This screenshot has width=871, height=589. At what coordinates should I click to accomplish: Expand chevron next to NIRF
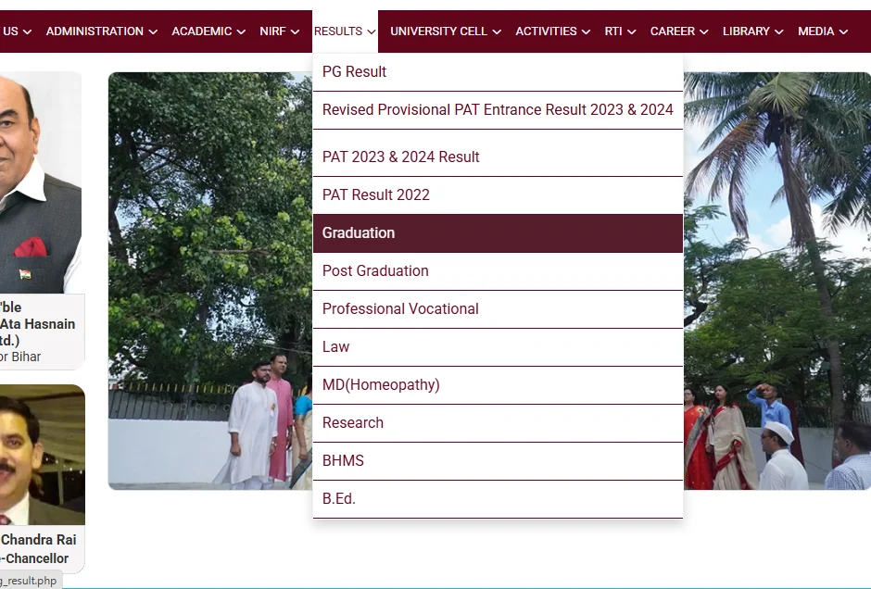coord(295,32)
